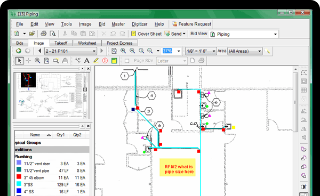
Task: Click the Redo icon
Action: pos(122,34)
